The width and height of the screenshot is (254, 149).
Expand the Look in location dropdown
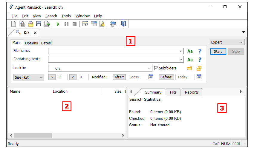[149, 69]
